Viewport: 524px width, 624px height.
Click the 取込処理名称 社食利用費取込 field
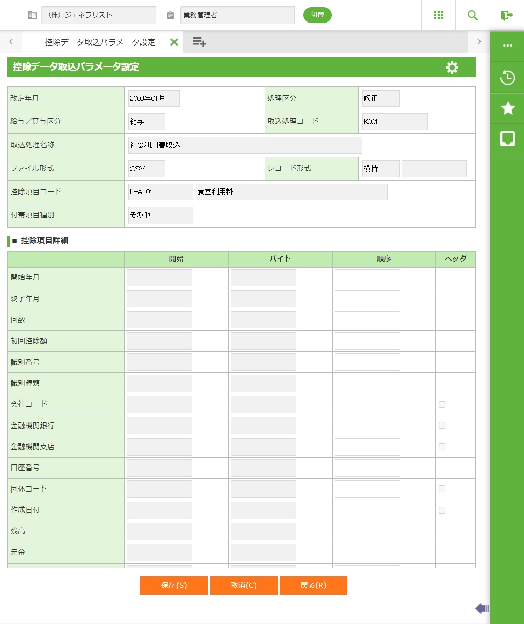(x=245, y=145)
